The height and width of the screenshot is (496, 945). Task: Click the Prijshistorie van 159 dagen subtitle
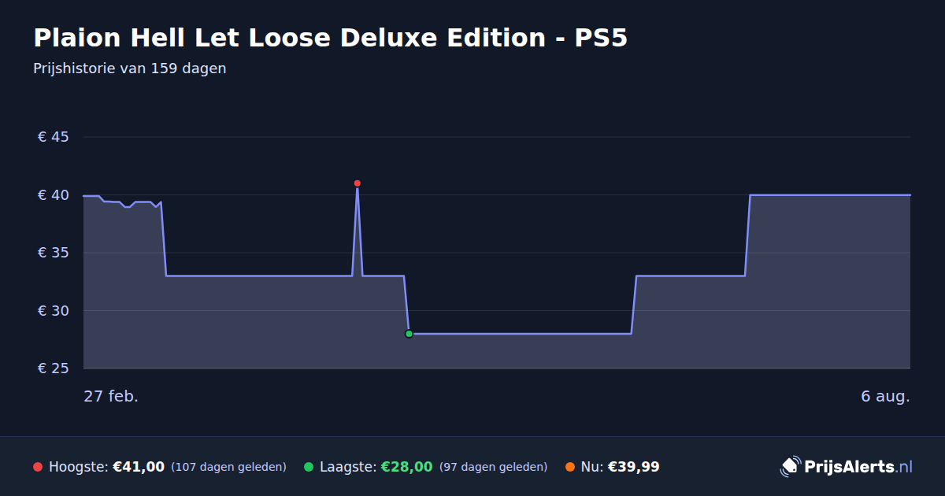[x=130, y=68]
